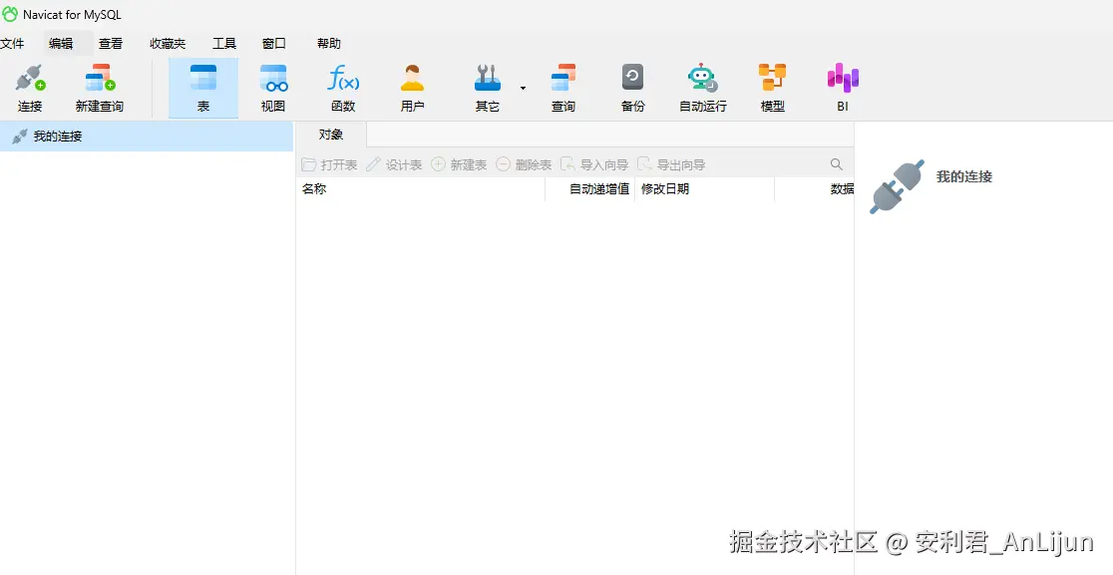
Task: Sort by the 自动递增值 column header
Action: (589, 189)
